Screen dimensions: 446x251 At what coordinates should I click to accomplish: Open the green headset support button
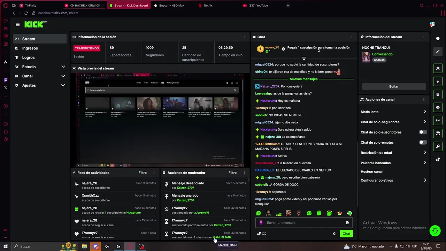[435, 230]
